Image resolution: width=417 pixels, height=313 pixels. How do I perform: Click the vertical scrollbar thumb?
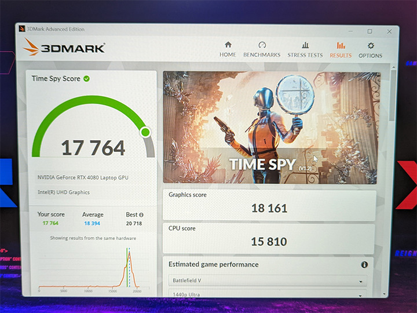click(x=393, y=95)
